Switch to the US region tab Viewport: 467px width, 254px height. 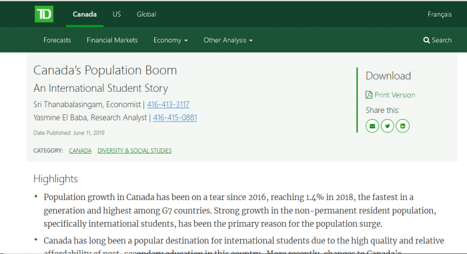click(x=117, y=14)
